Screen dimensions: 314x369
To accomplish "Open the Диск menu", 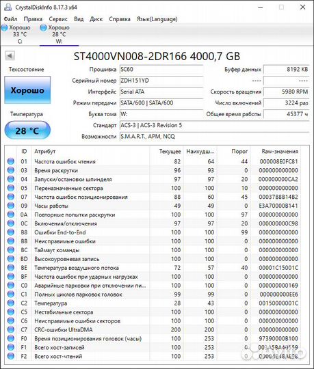I will (96, 19).
